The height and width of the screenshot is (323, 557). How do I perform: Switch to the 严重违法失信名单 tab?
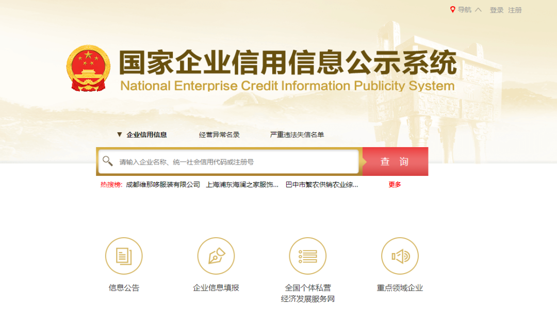coord(297,135)
